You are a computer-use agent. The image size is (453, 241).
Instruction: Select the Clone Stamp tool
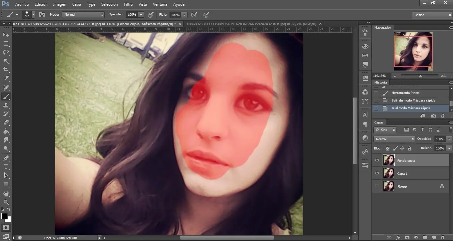pyautogui.click(x=6, y=105)
